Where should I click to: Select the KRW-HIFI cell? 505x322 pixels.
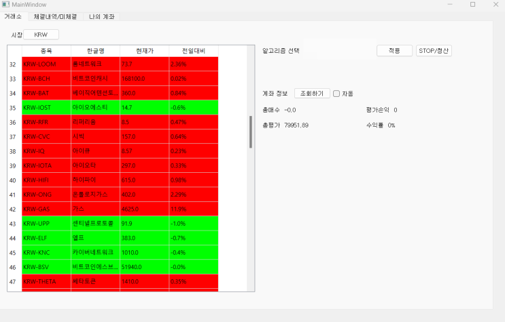[x=46, y=180]
